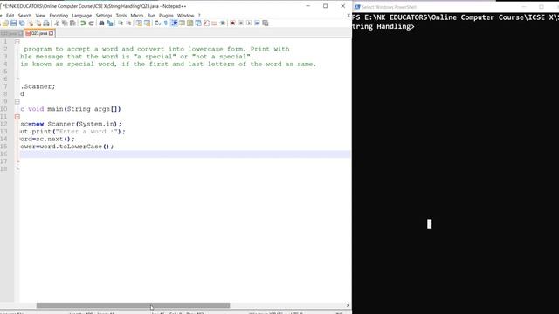Viewport: 559px width, 314px height.
Task: Open the user-defined language dialog icon
Action: click(x=183, y=24)
